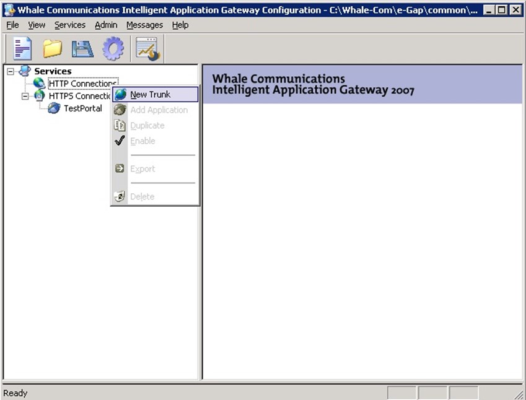
Task: Collapse the HTTPS Connections node
Action: (x=25, y=96)
